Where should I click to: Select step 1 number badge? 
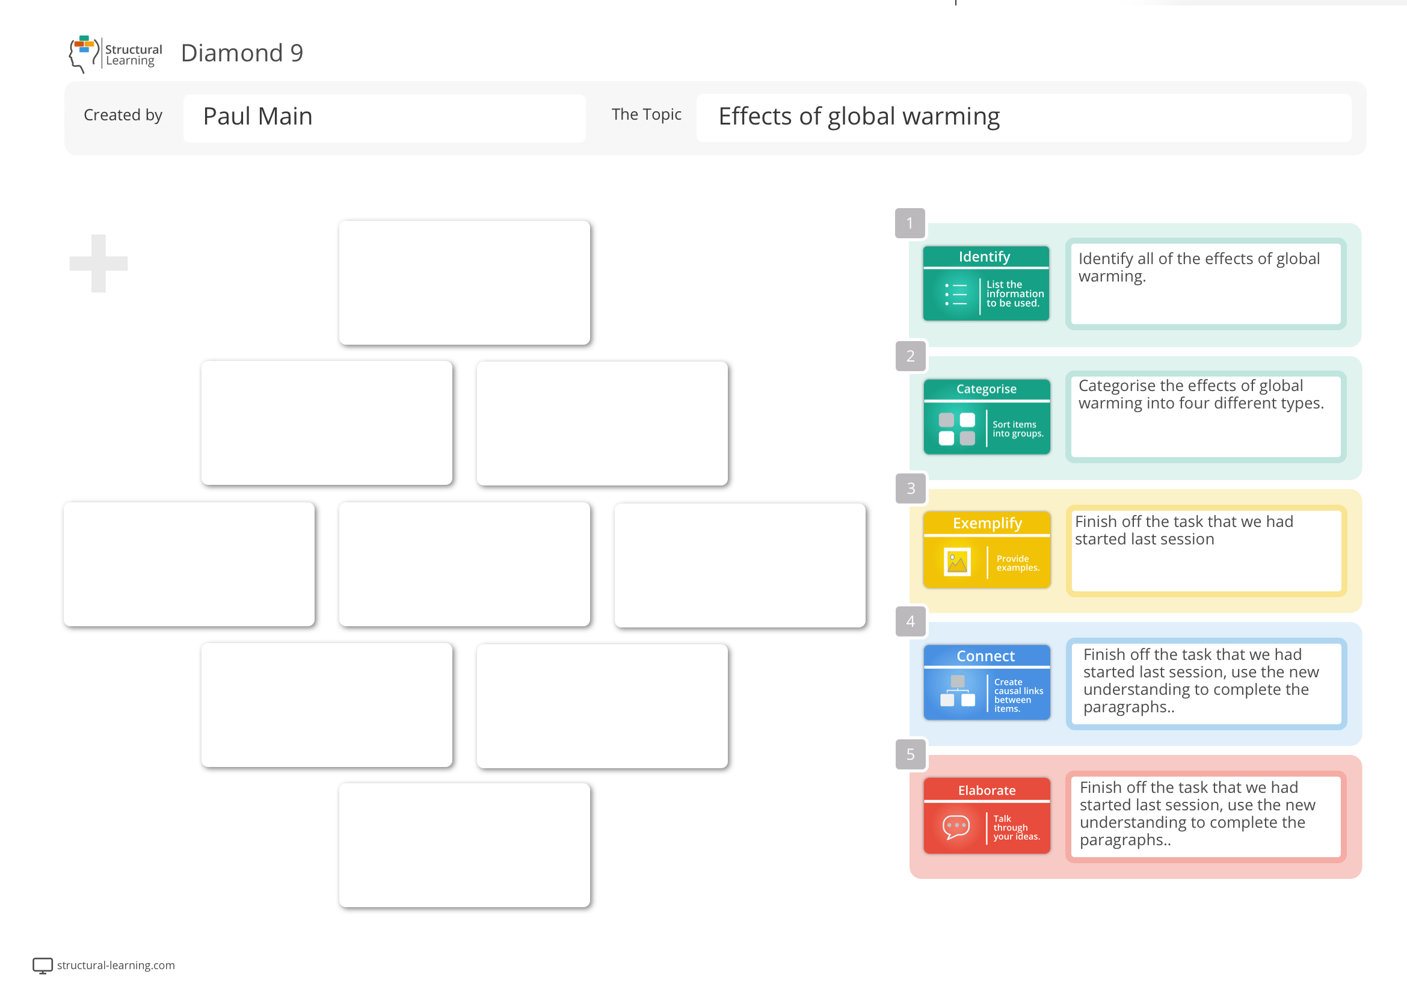(x=910, y=224)
